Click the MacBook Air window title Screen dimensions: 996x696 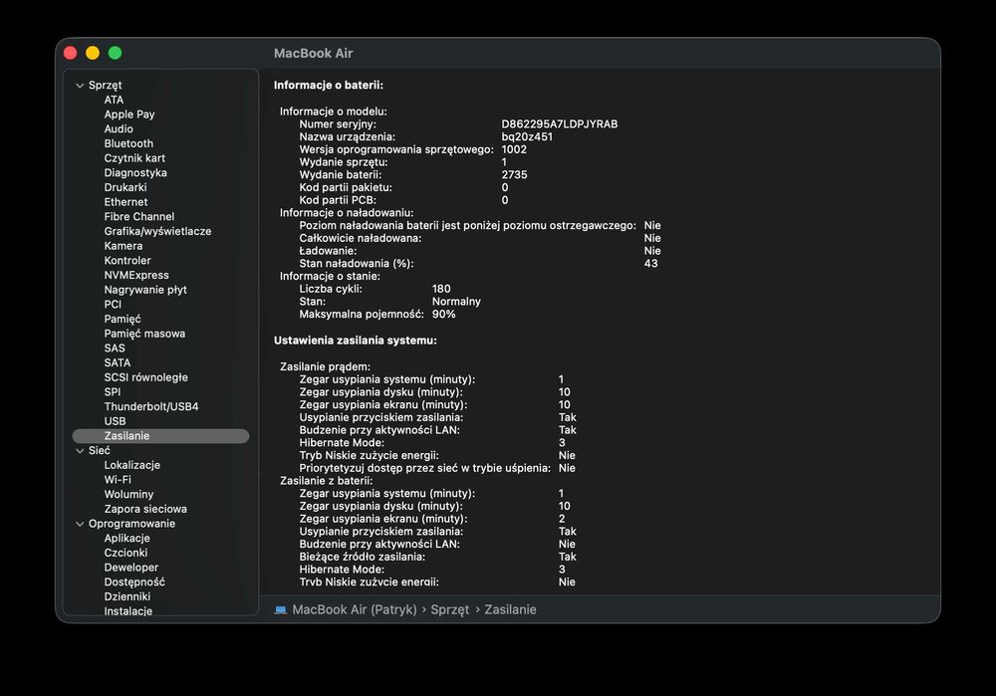(x=313, y=54)
